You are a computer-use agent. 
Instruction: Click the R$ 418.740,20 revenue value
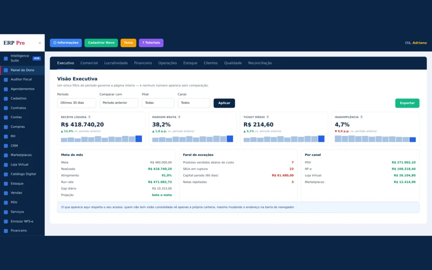[82, 124]
